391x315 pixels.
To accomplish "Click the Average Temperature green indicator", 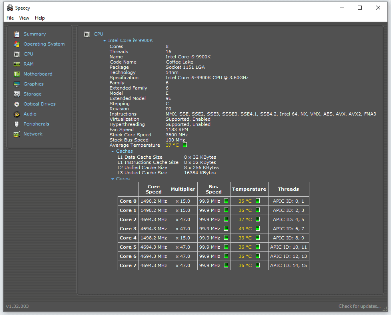I will [185, 145].
